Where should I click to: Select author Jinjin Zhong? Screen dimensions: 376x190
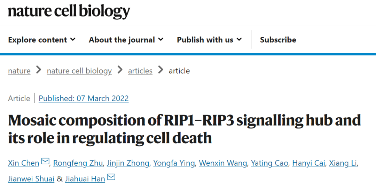[x=128, y=163]
